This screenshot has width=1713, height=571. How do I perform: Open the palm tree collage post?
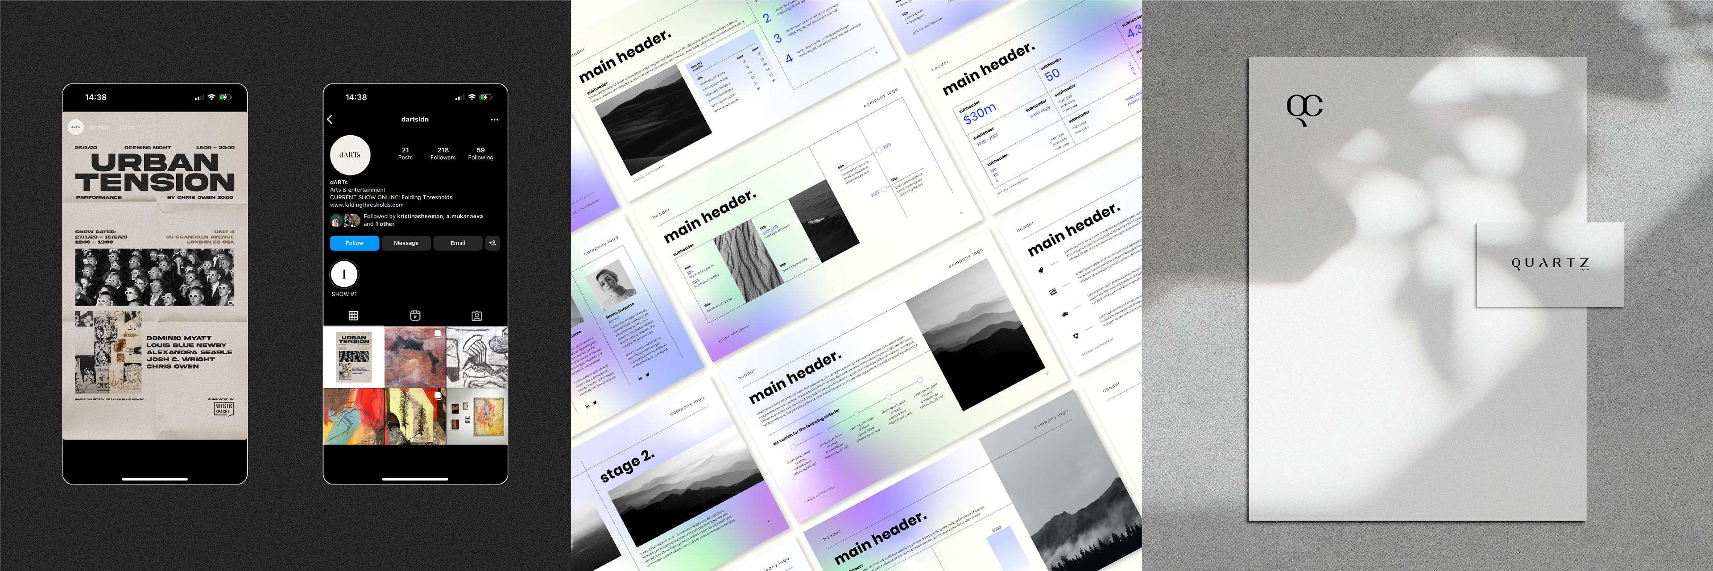[416, 416]
